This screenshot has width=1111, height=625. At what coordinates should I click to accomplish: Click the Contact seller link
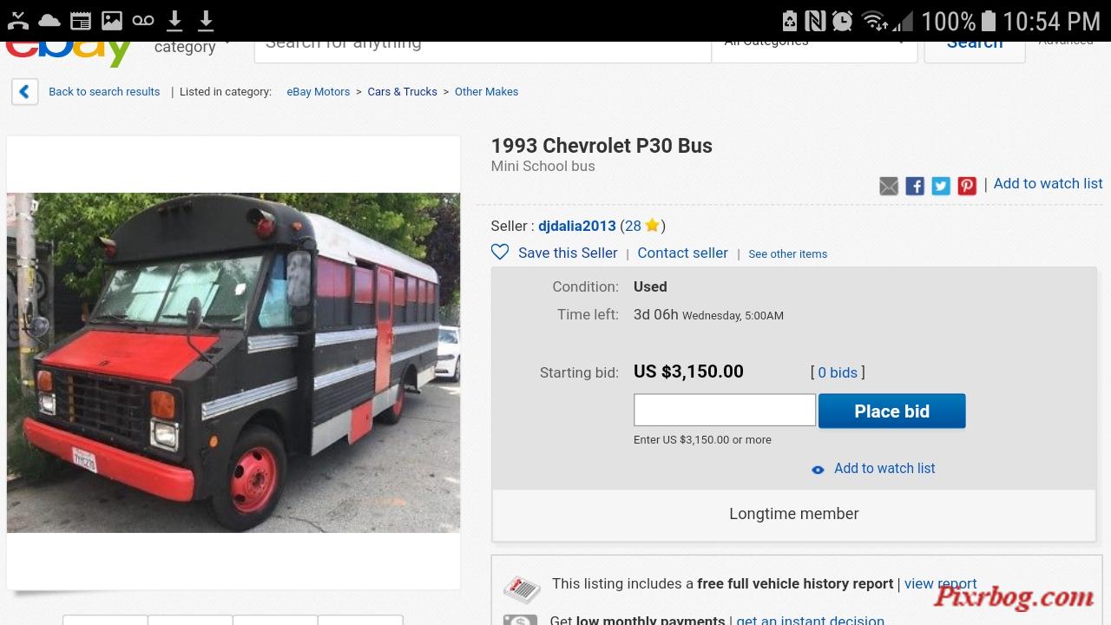(x=683, y=253)
